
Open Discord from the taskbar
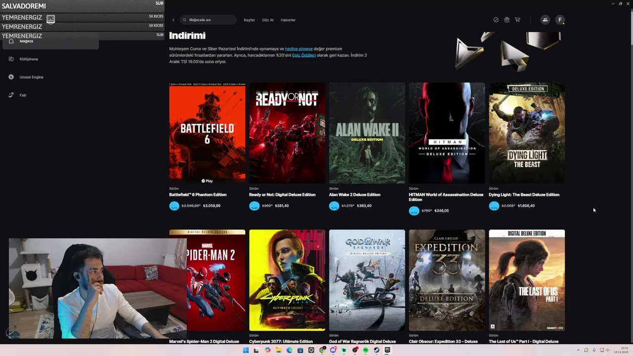point(333,350)
